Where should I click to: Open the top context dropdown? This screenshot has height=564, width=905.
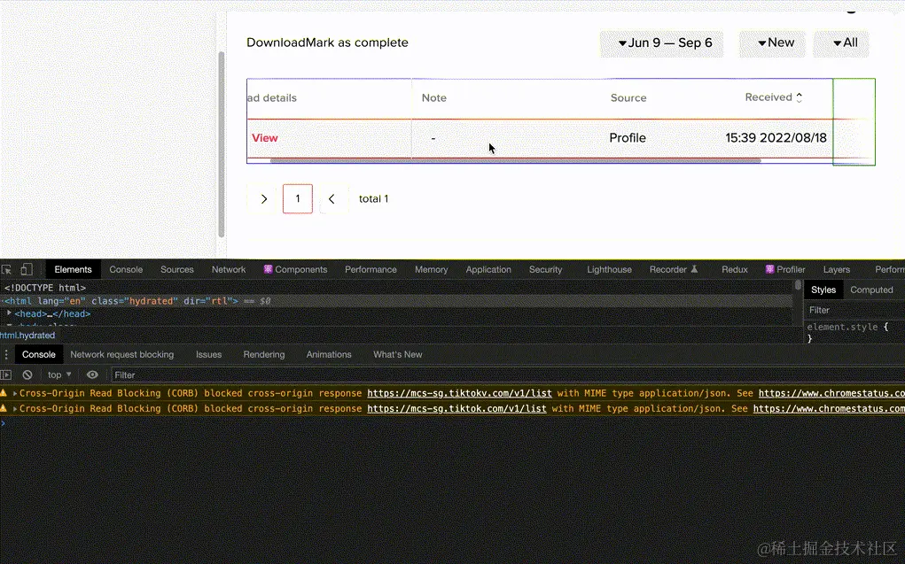pos(59,375)
